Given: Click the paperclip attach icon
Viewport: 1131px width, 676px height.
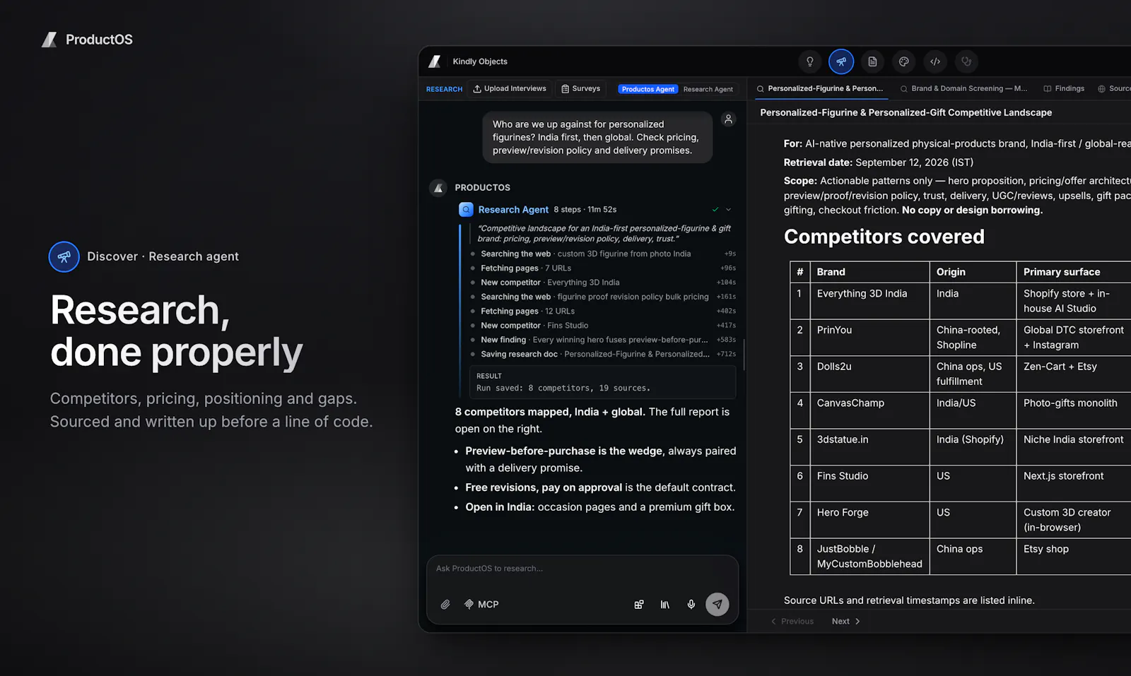Looking at the screenshot, I should (445, 604).
